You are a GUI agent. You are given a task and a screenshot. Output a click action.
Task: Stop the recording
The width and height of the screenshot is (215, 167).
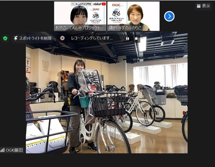pos(136,38)
